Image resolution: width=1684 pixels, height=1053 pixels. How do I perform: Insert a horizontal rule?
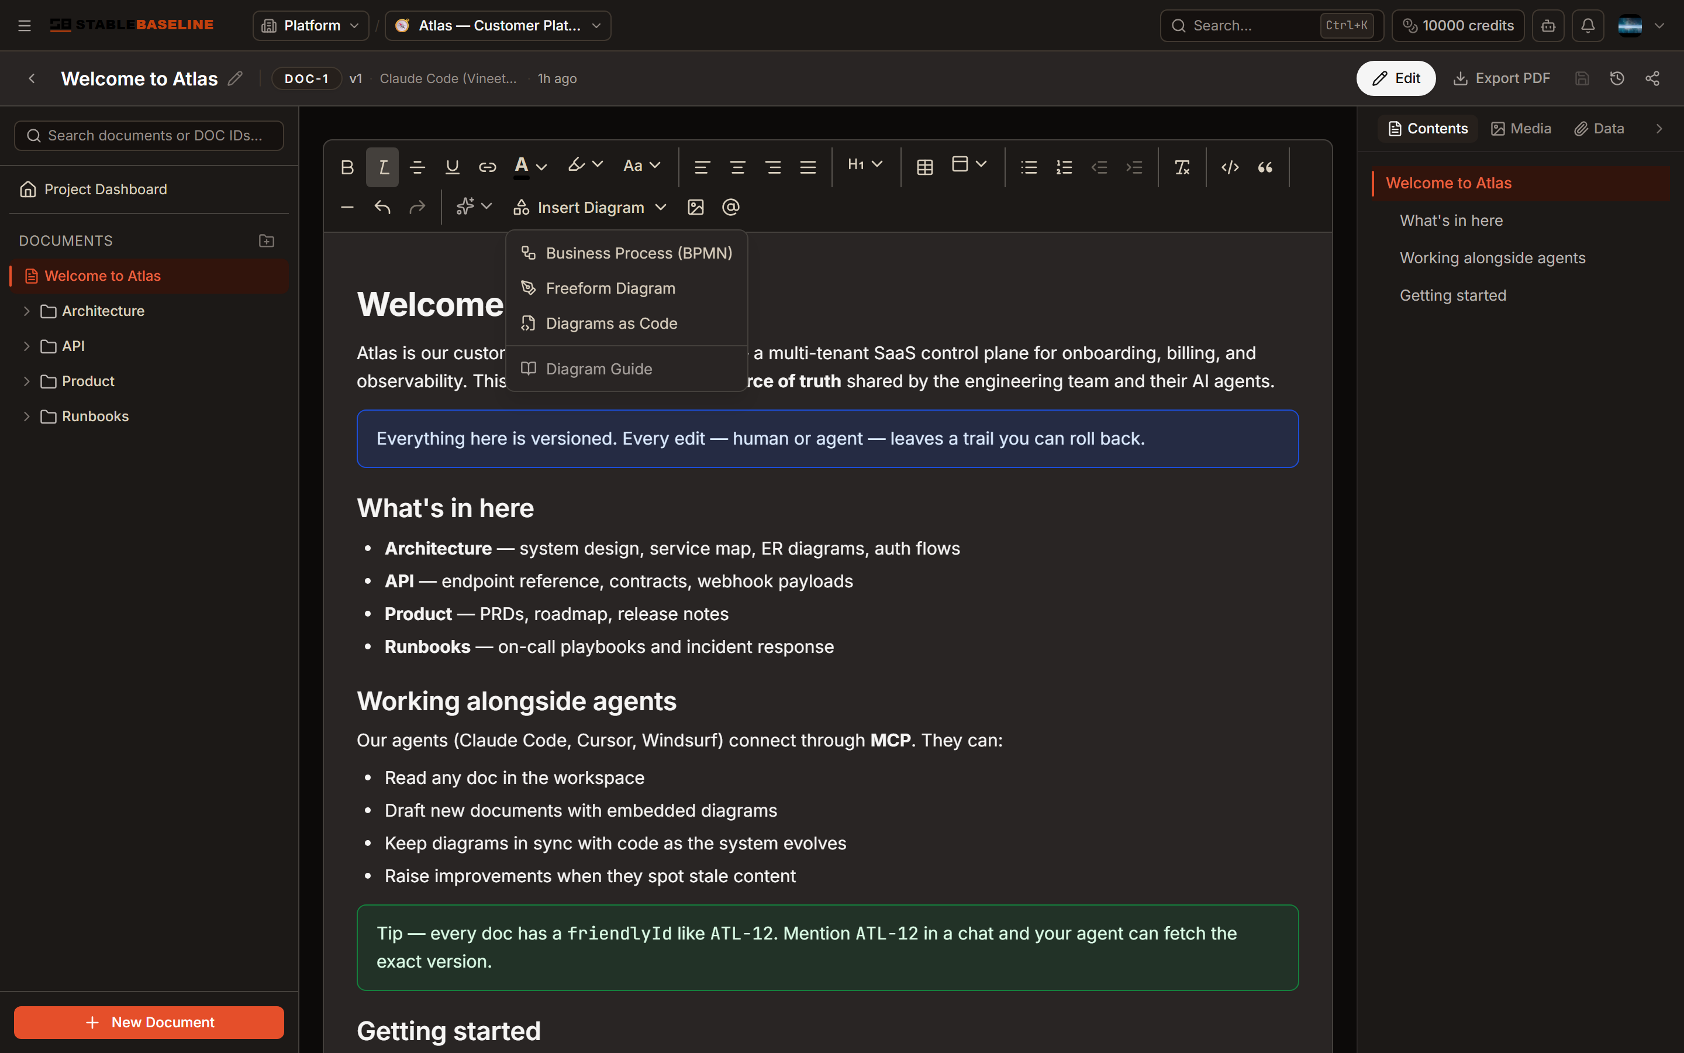click(347, 208)
